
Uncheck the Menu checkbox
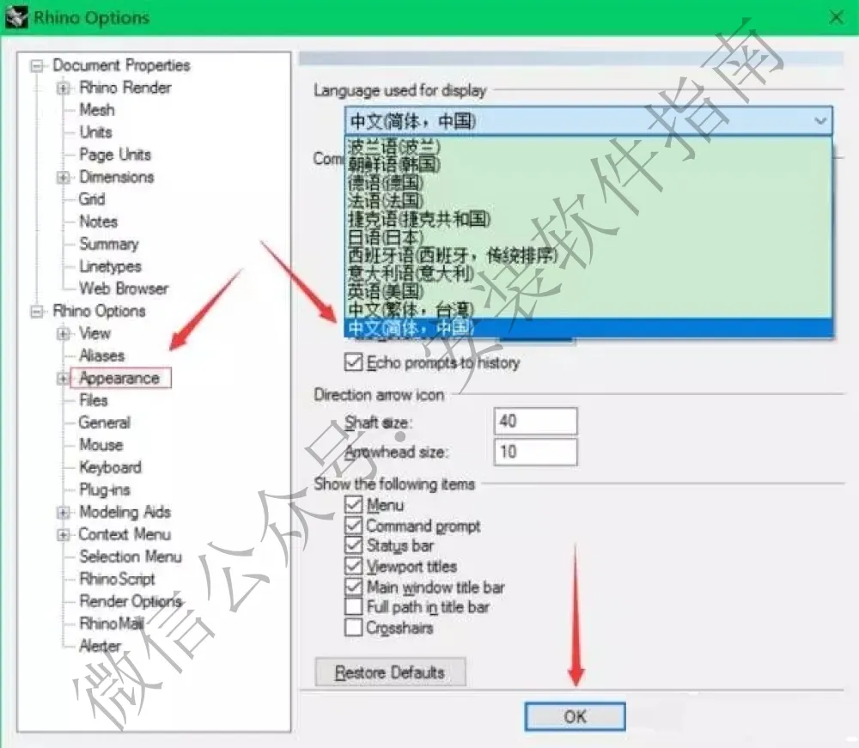353,504
